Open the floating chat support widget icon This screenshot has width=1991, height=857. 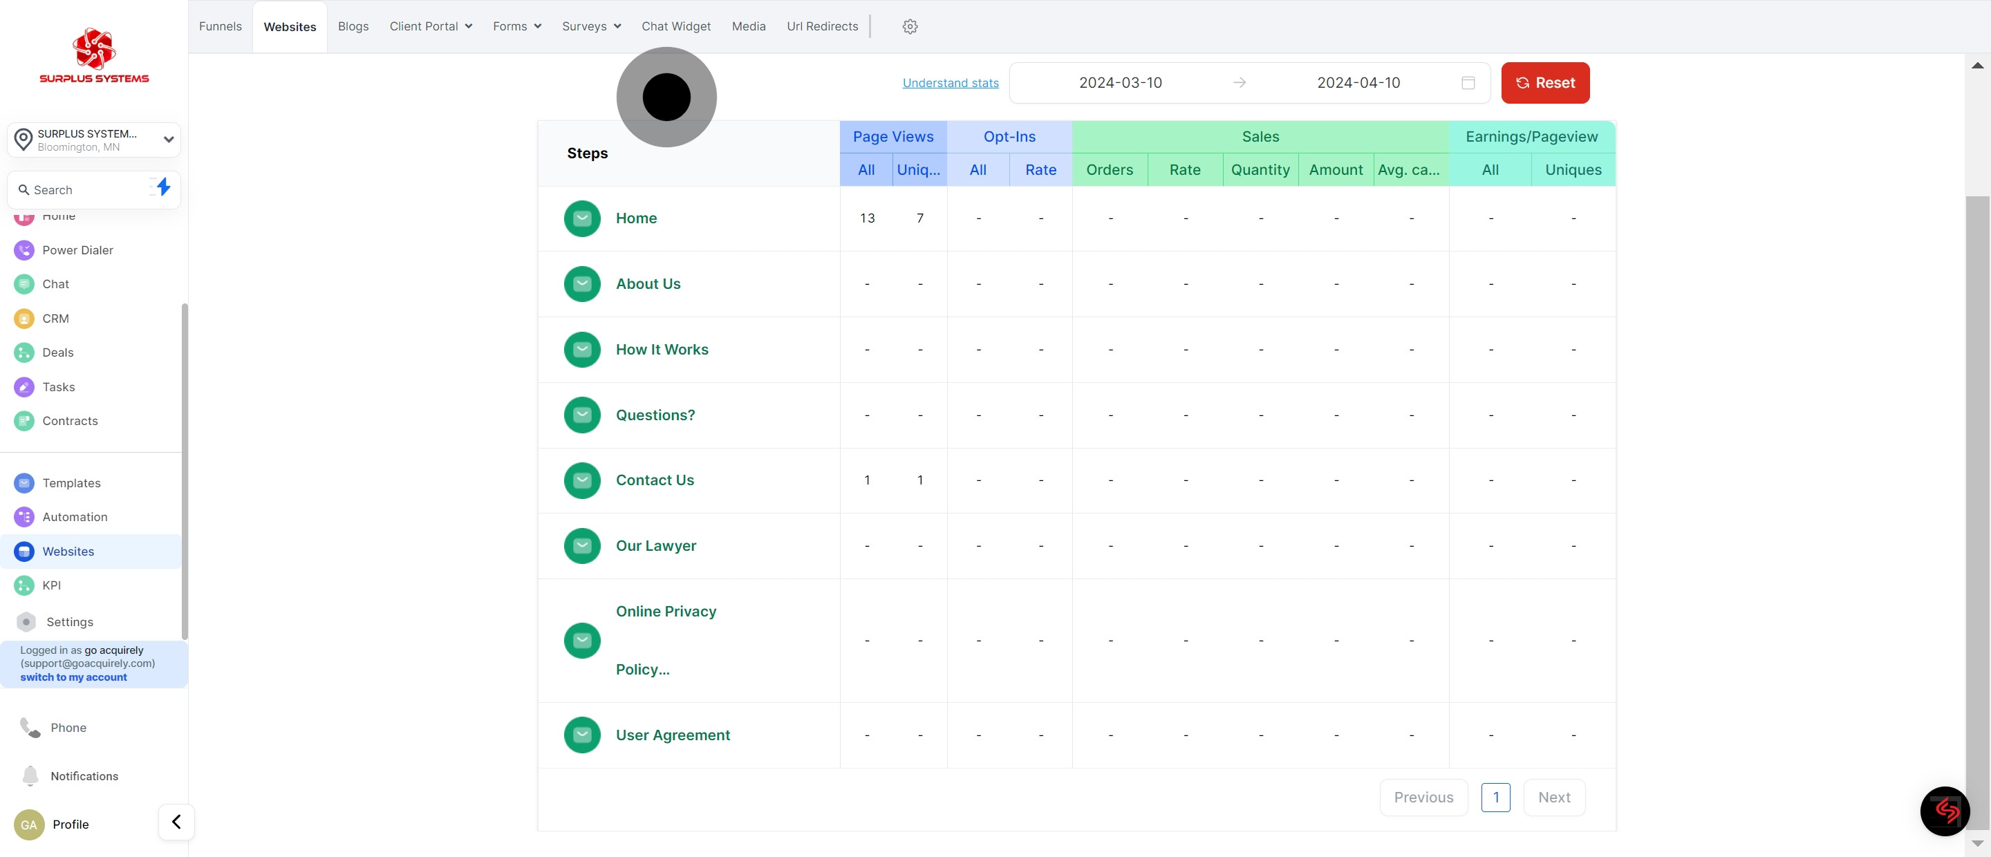1945,811
